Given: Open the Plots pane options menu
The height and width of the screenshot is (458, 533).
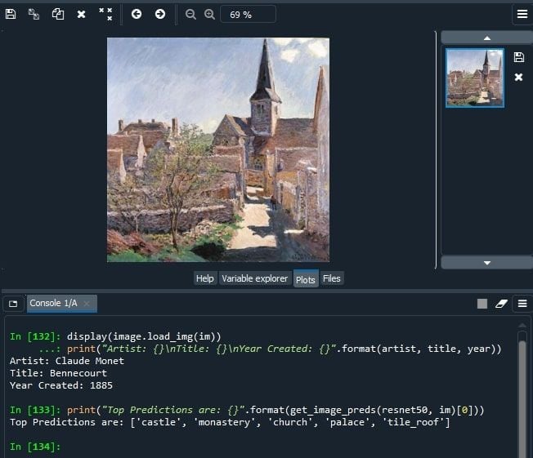Looking at the screenshot, I should click(522, 14).
